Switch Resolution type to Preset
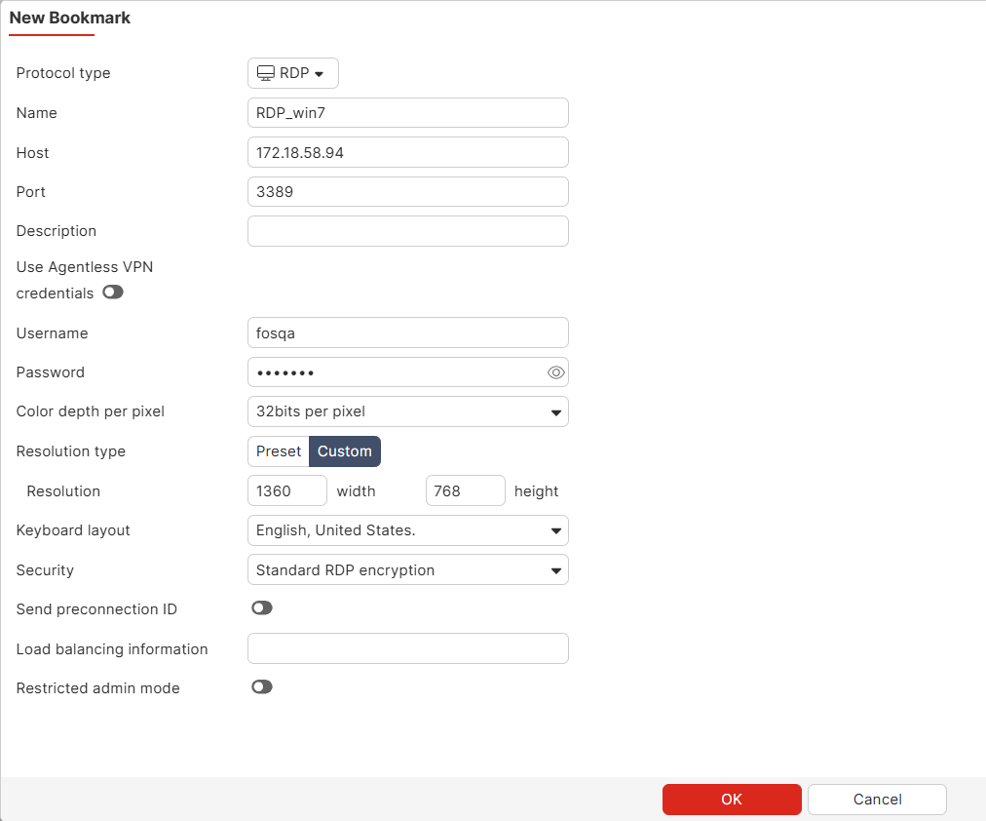This screenshot has height=821, width=986. [279, 450]
